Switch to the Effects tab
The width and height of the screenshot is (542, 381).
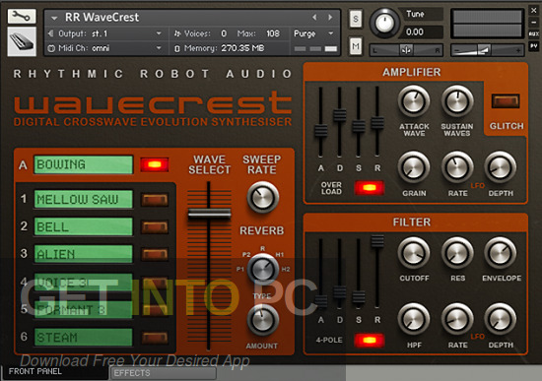[x=164, y=373]
